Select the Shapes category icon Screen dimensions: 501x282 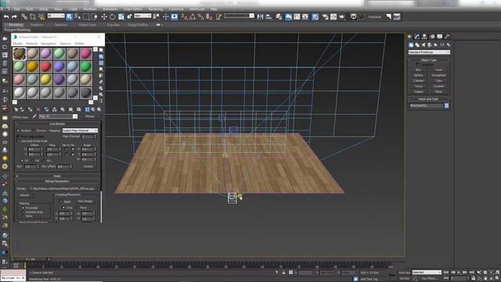pyautogui.click(x=417, y=45)
